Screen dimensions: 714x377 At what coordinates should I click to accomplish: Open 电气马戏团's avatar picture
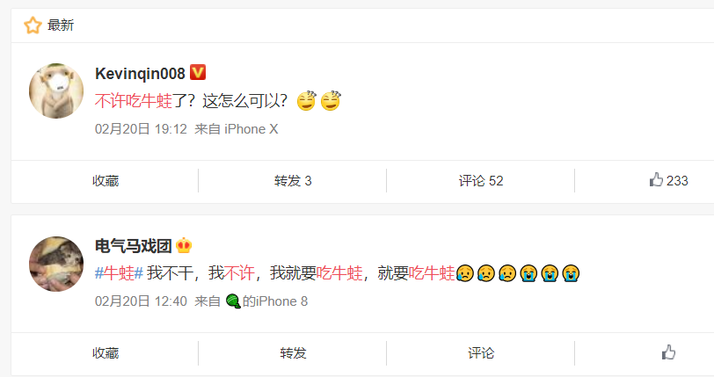pyautogui.click(x=56, y=264)
